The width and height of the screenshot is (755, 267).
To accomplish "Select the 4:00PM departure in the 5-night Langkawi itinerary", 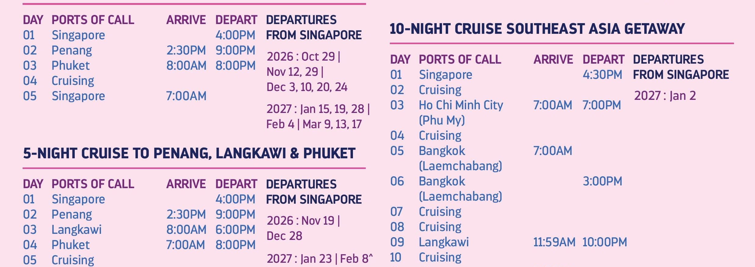I will tap(235, 199).
